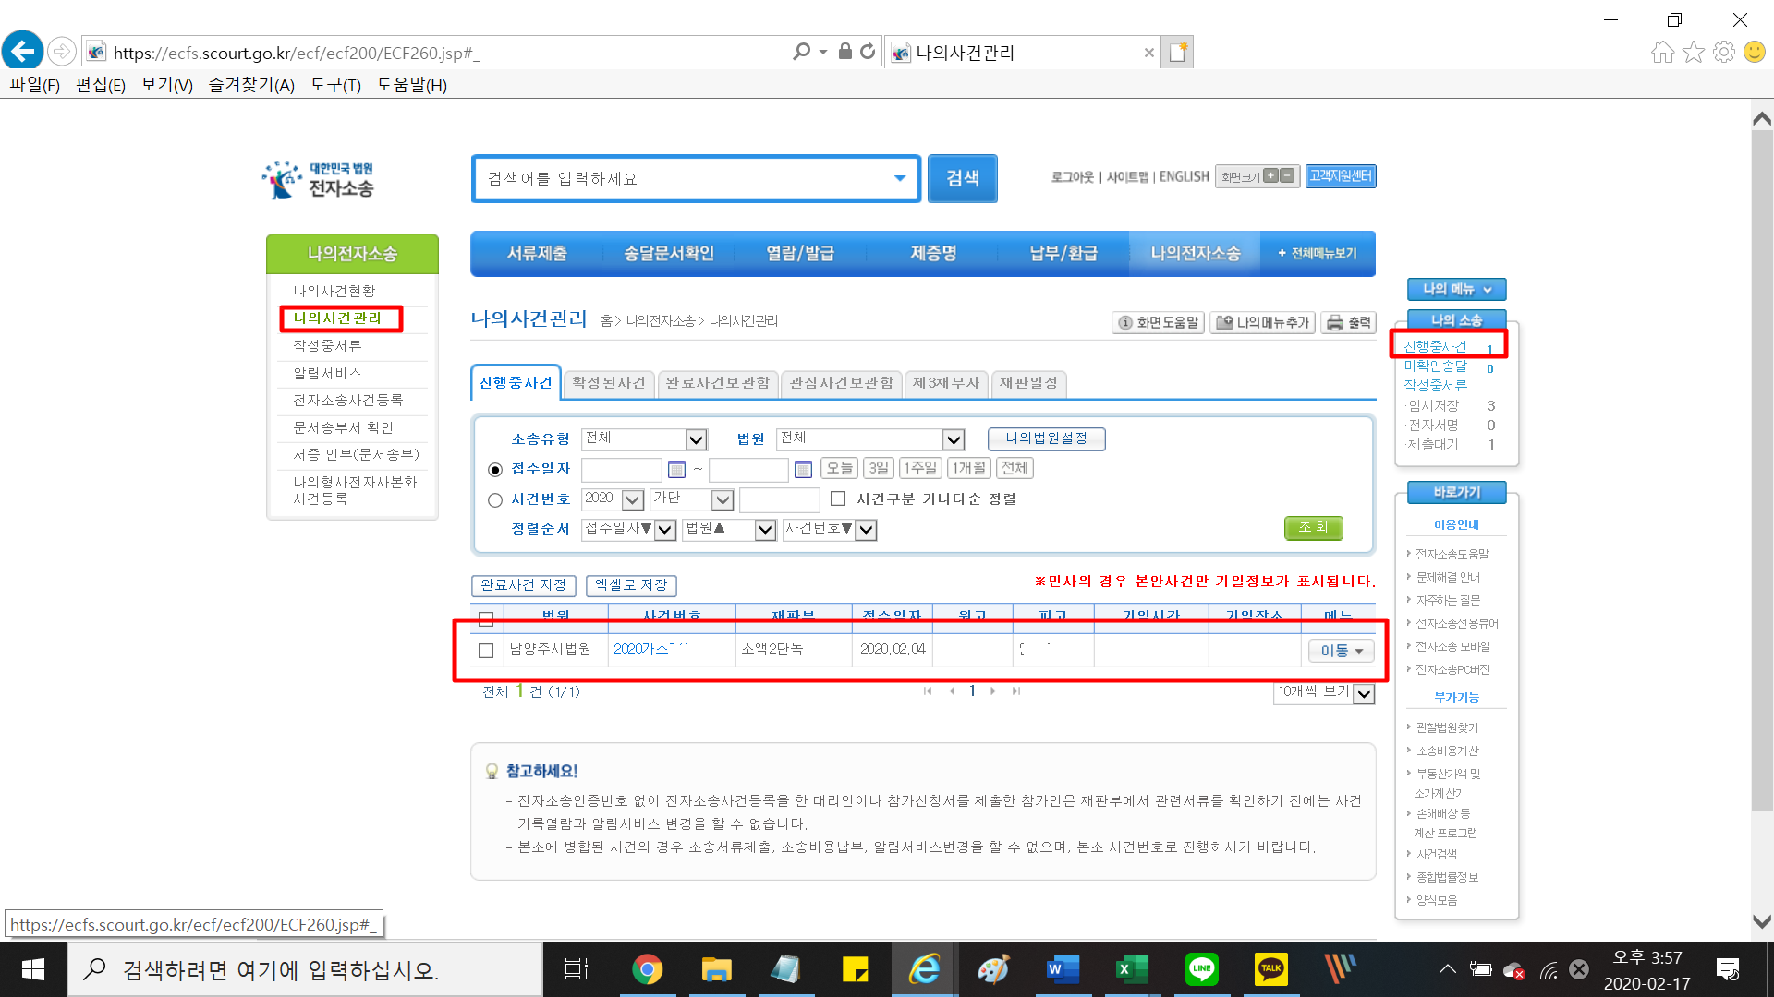Switch to the 확정된사건 tab
Viewport: 1774px width, 997px height.
(x=608, y=383)
